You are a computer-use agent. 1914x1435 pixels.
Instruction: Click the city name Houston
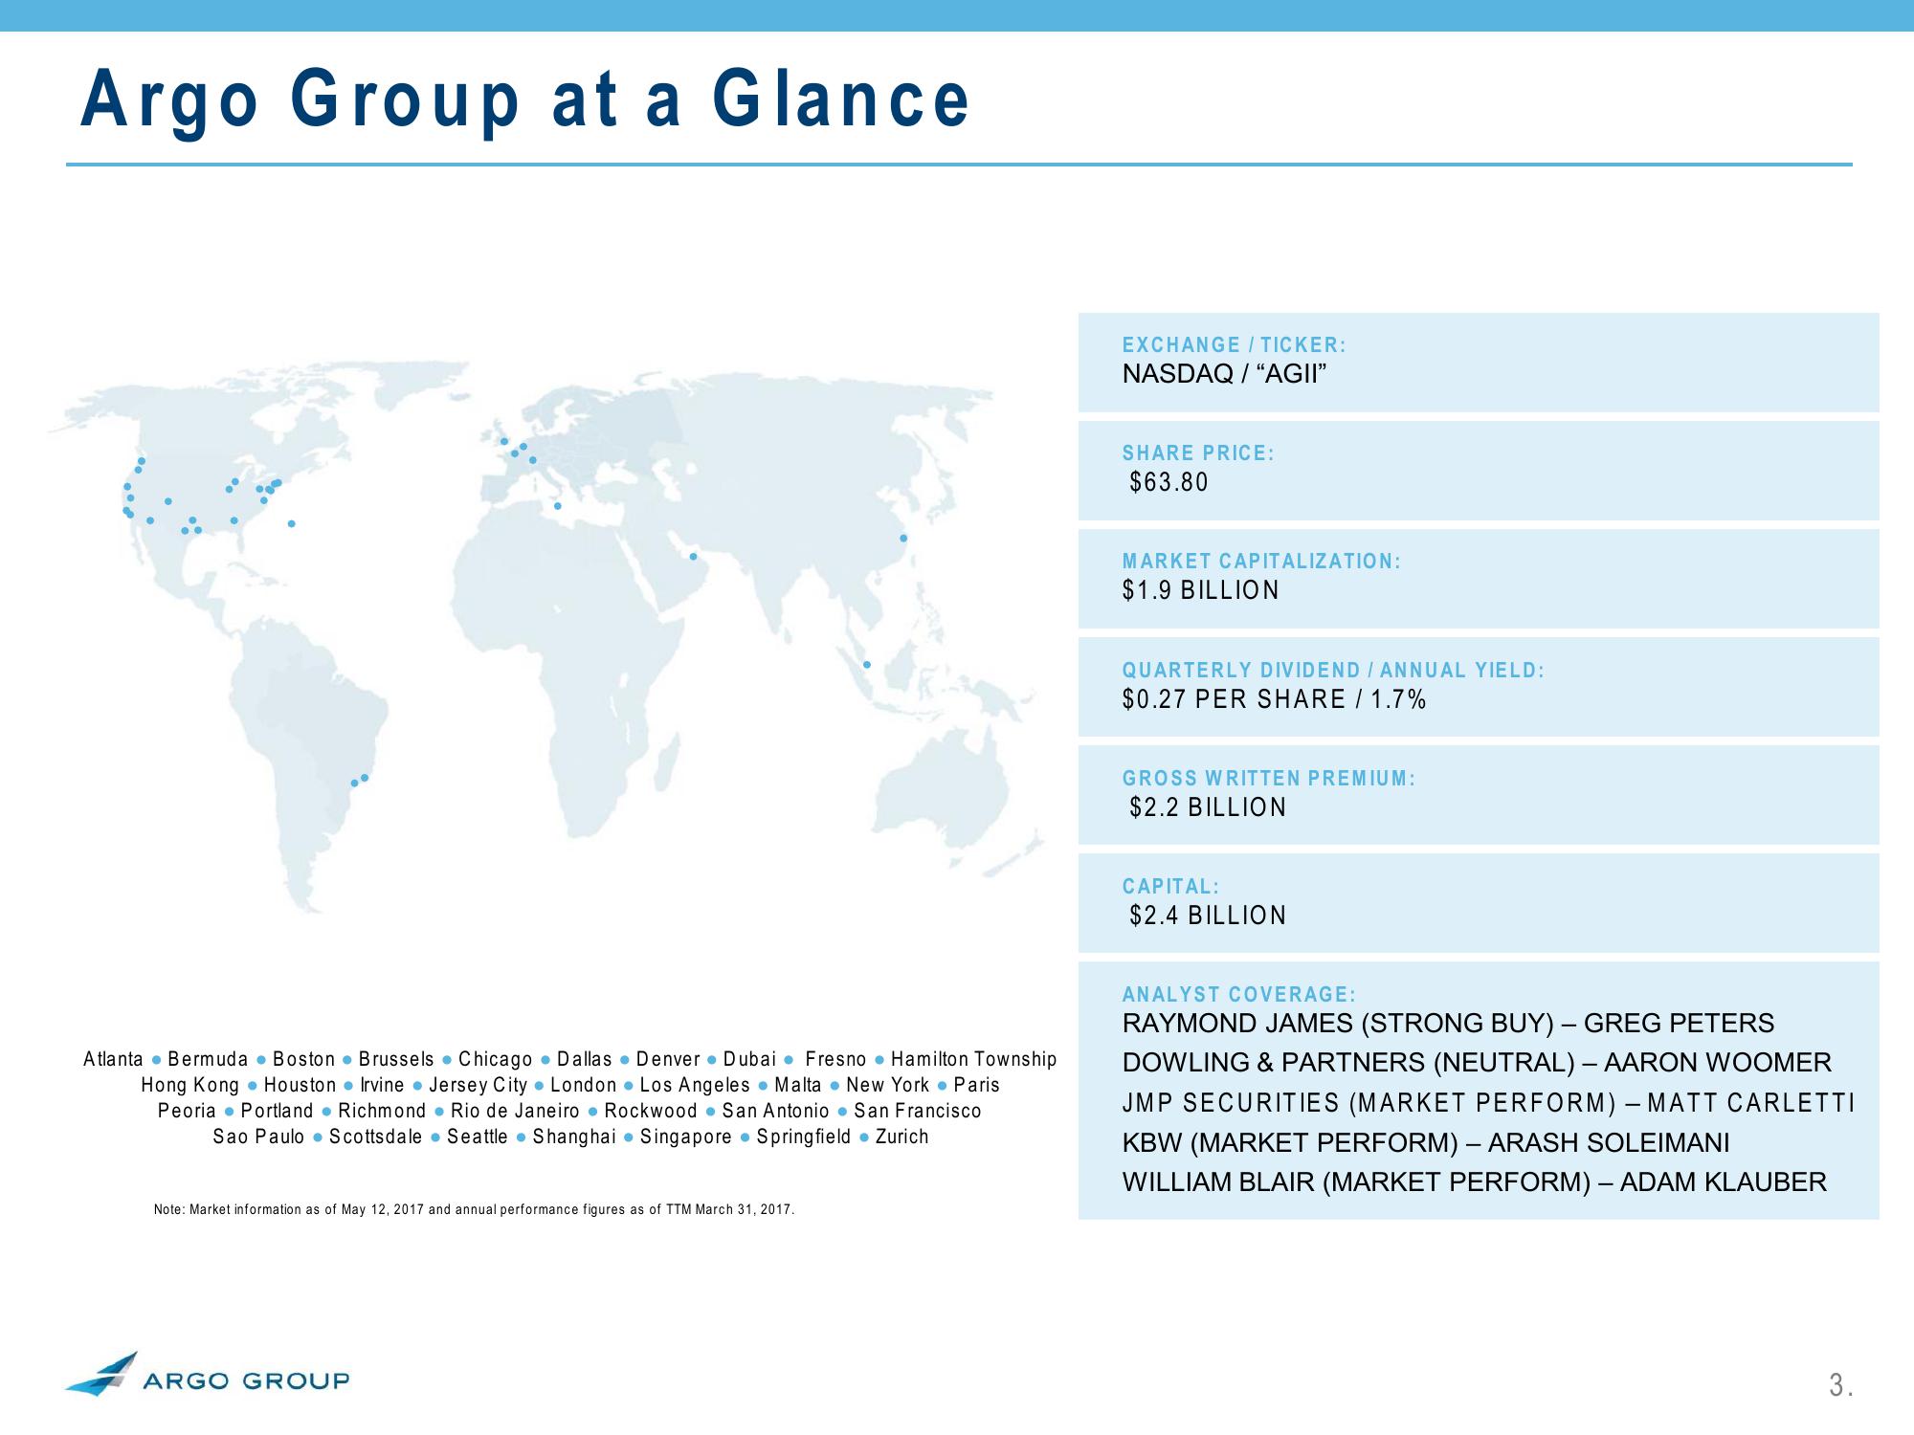(300, 1085)
